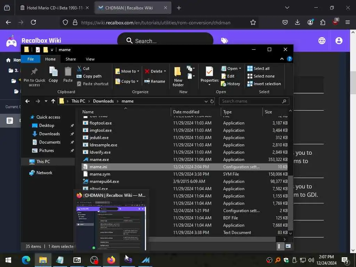Open Windows Start menu

coord(8,260)
